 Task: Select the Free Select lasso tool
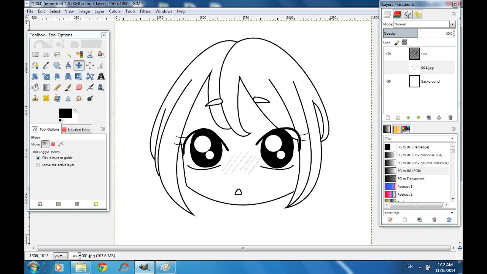(x=57, y=54)
